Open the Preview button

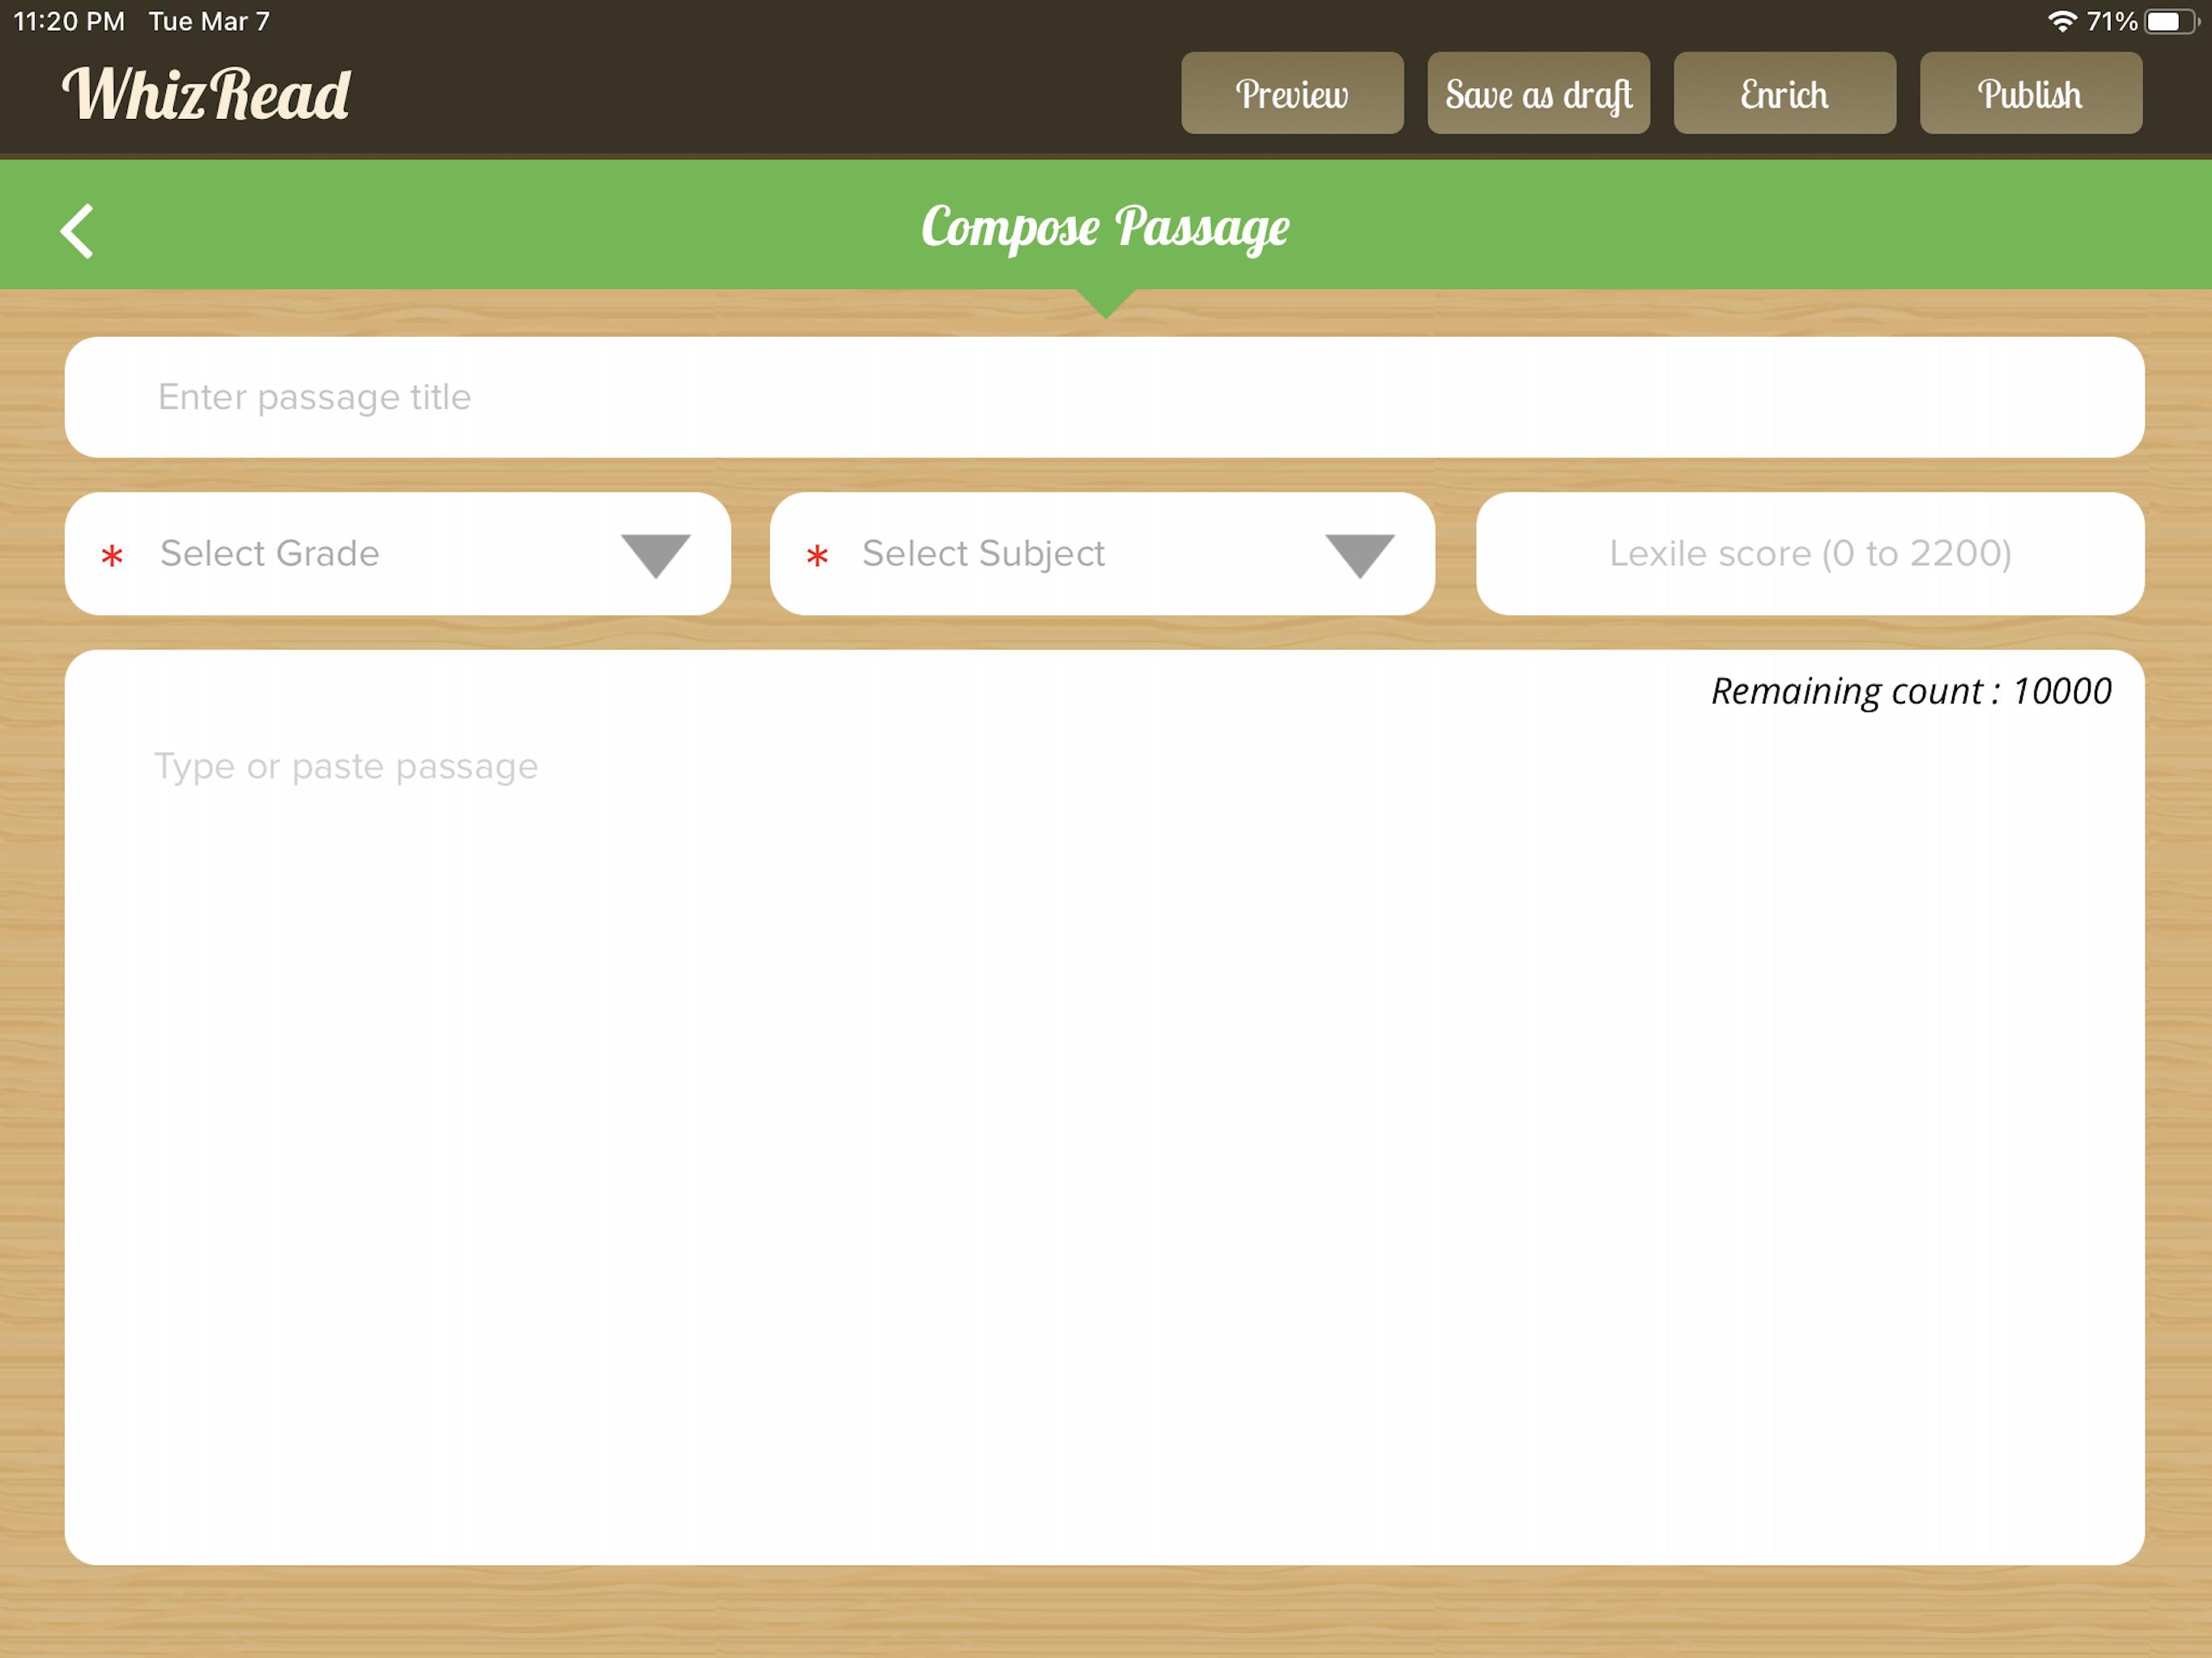1292,93
